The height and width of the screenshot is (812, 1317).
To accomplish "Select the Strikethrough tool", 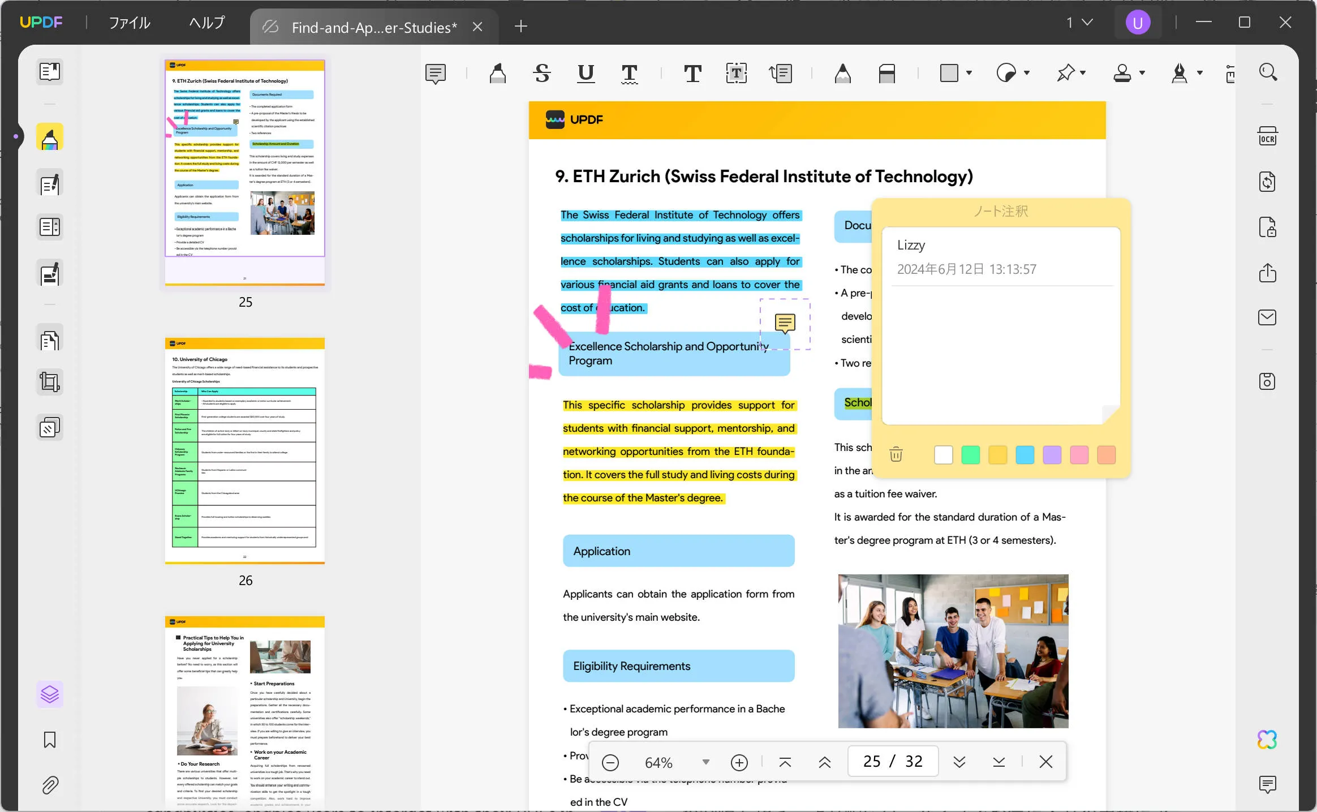I will [x=542, y=73].
